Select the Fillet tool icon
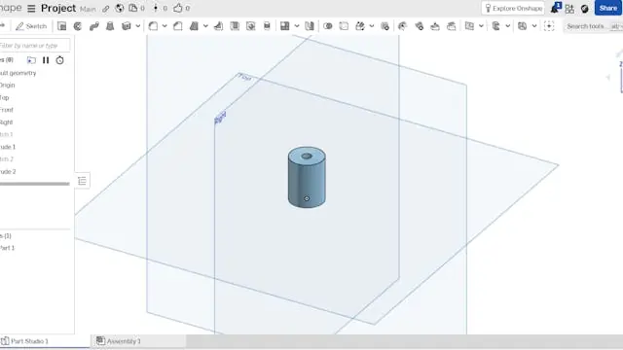The height and width of the screenshot is (350, 623). pyautogui.click(x=153, y=26)
